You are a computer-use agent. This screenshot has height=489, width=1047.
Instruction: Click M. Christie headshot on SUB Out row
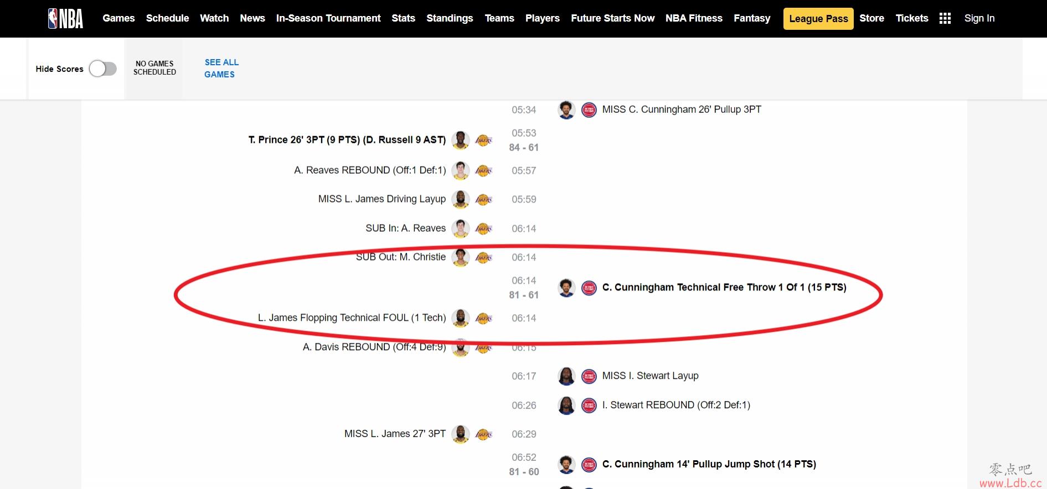point(461,257)
